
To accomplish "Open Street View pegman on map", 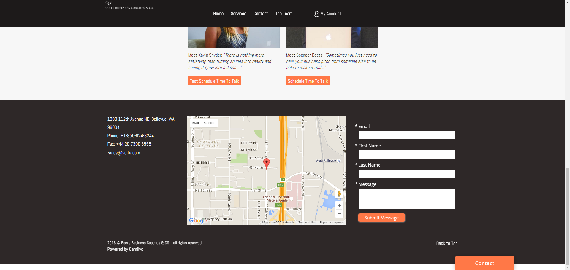I will tap(339, 194).
